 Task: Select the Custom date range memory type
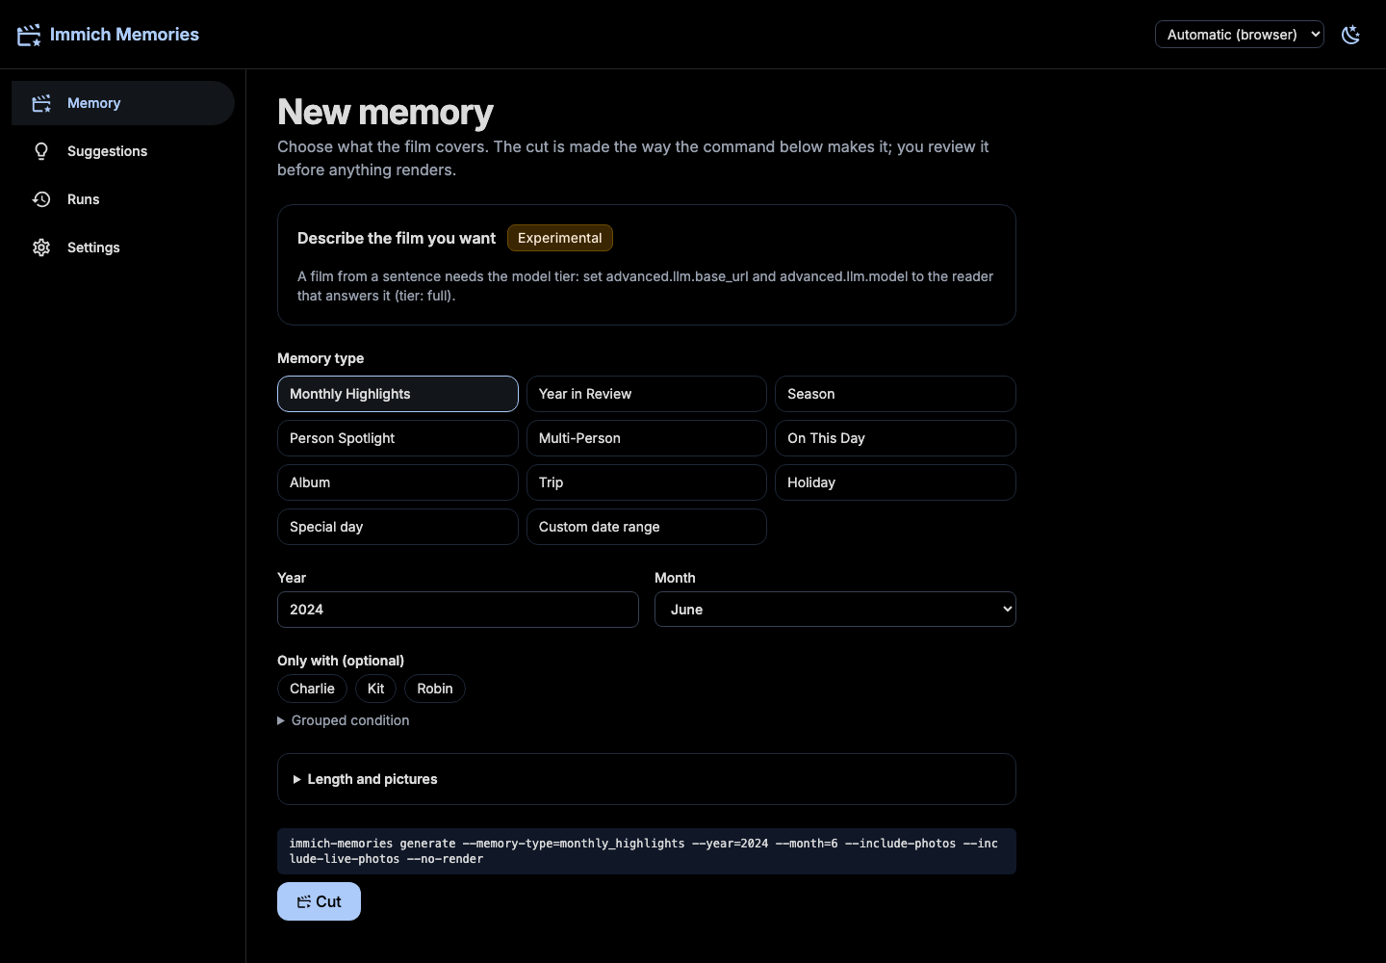coord(647,527)
